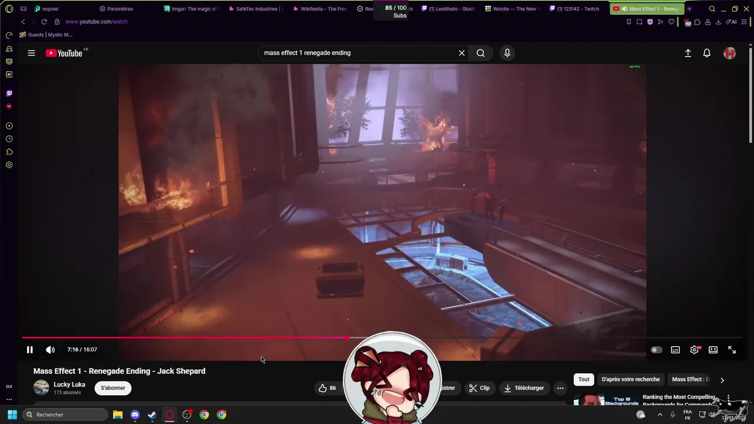The width and height of the screenshot is (754, 424).
Task: Open the Windows Start menu
Action: (x=12, y=415)
